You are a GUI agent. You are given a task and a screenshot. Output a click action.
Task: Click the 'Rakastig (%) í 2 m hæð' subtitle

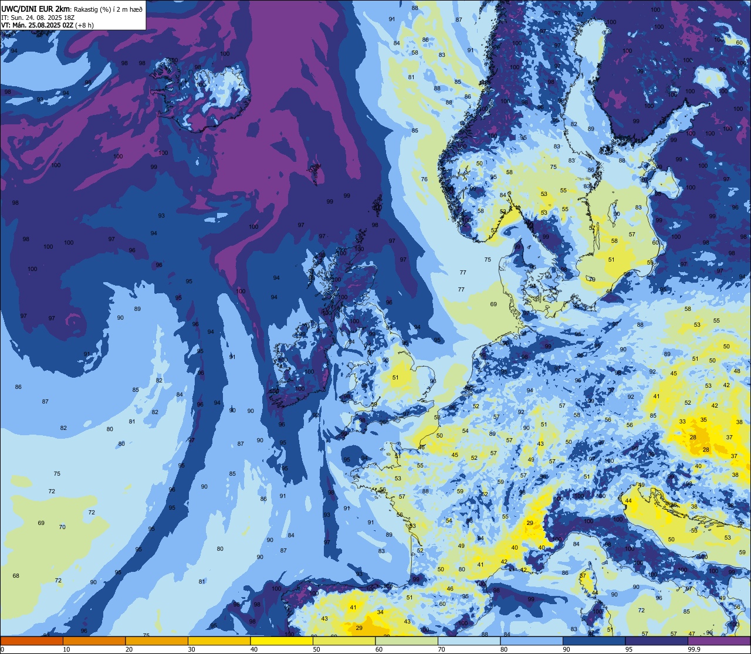tap(107, 9)
